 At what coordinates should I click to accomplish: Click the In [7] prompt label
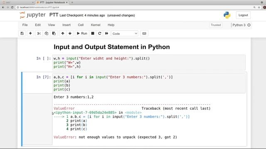pyautogui.click(x=43, y=77)
